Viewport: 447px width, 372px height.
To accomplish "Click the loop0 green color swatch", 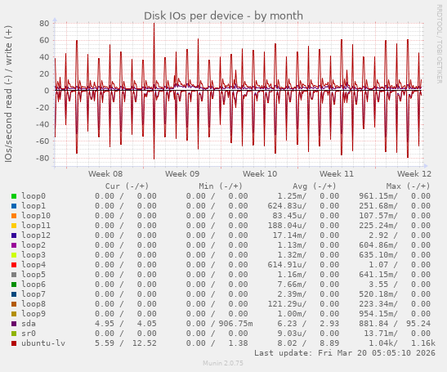I will coord(14,196).
